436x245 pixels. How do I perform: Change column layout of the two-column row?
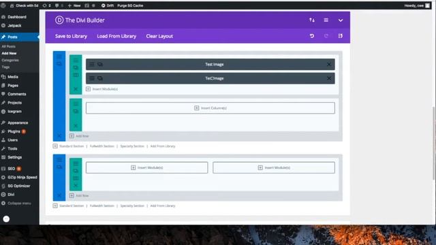[76, 178]
